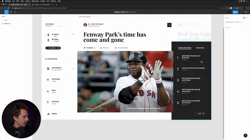Open the Bookmarks menu

pos(35,1)
